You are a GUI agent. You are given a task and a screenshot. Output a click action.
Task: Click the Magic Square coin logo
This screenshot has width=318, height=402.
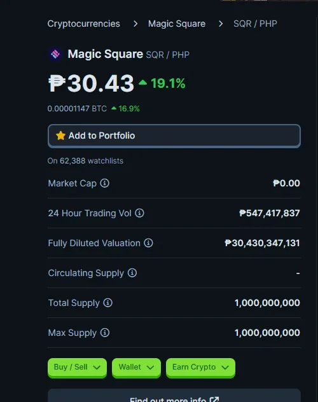pos(55,54)
